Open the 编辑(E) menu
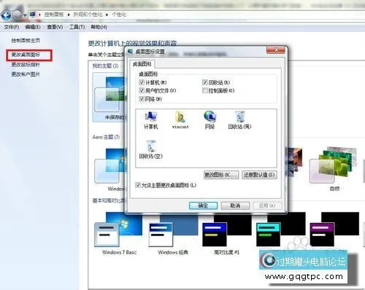This screenshot has width=365, height=290. point(33,27)
